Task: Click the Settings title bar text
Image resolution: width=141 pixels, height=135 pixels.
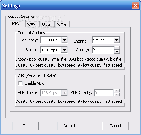Action: coord(11,6)
